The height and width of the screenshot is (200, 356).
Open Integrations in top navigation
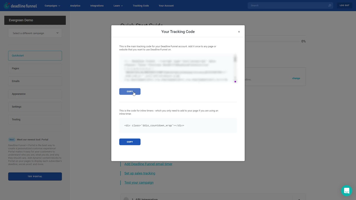click(x=97, y=6)
